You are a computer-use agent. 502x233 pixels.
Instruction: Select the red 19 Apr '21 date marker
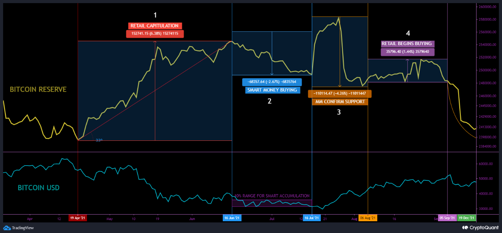pyautogui.click(x=78, y=218)
